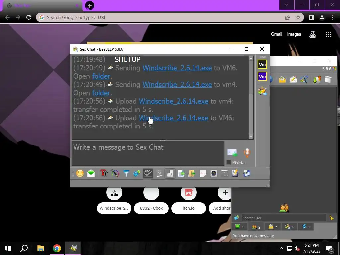Open file transfers arrows icon in main window

pyautogui.click(x=317, y=80)
